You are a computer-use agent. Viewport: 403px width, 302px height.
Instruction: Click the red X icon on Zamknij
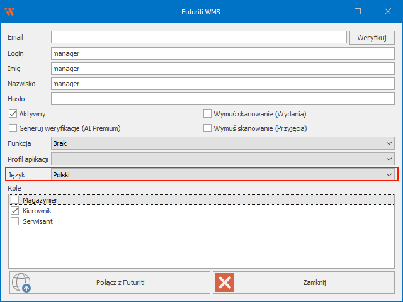(x=225, y=282)
